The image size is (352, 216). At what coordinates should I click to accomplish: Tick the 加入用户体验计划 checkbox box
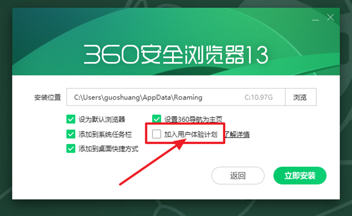click(157, 134)
